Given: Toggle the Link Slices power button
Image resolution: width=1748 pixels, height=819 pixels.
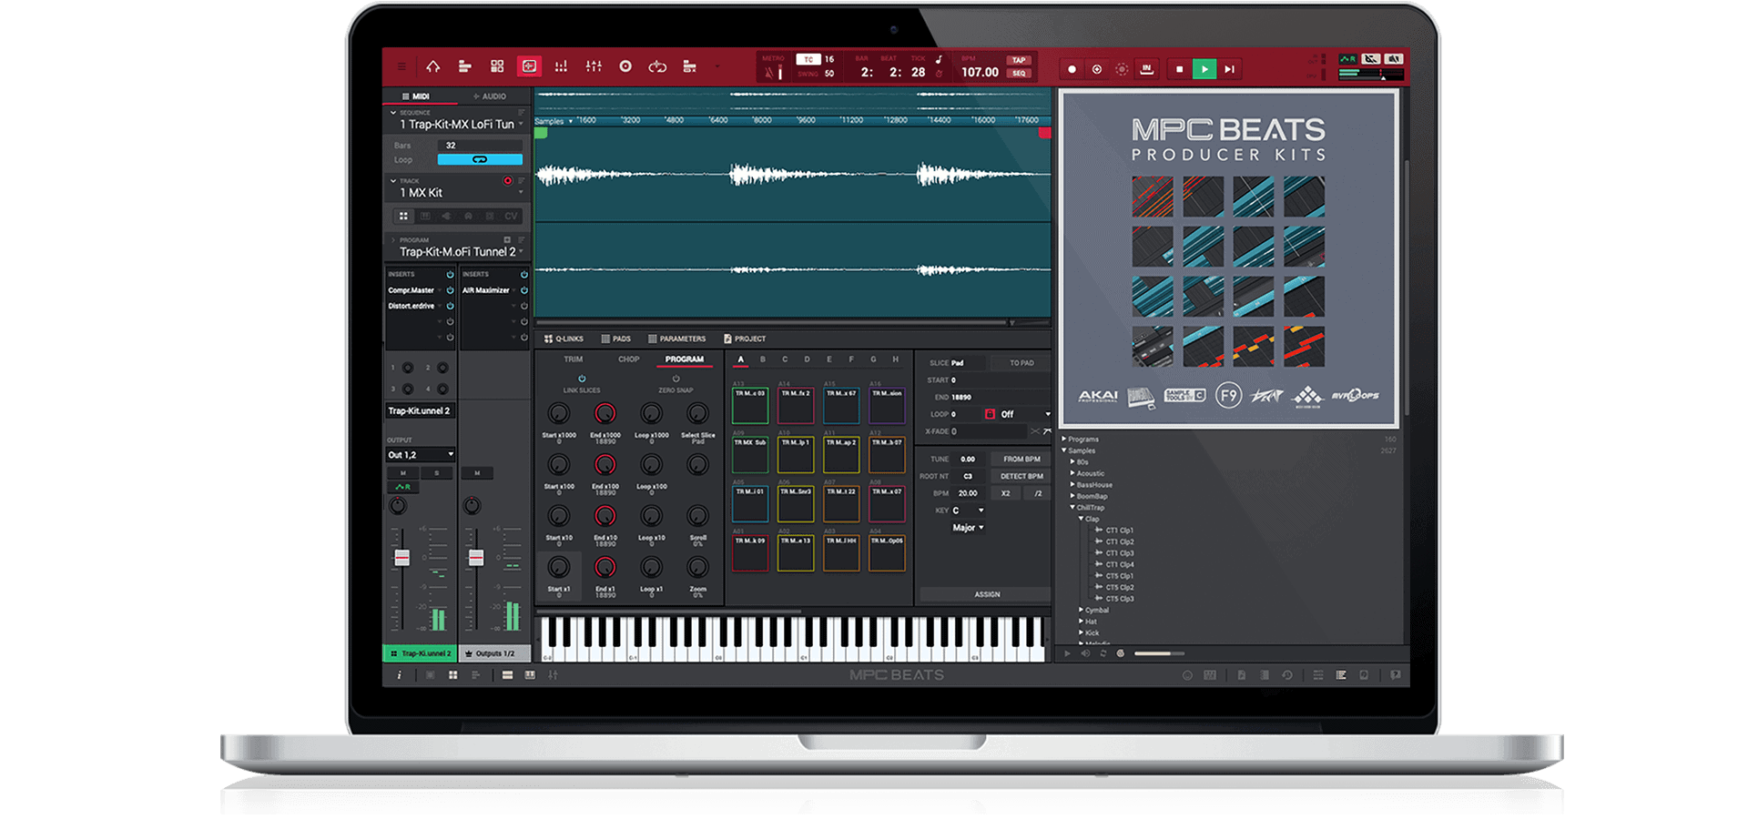Looking at the screenshot, I should 582,379.
